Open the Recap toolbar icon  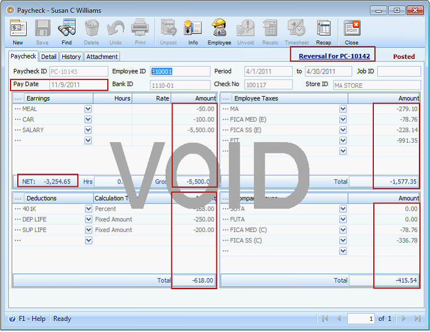(324, 28)
